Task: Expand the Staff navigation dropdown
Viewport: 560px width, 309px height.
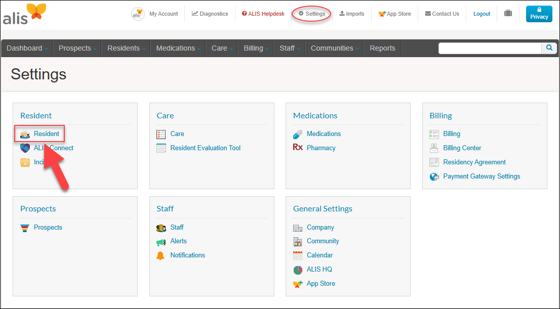Action: pyautogui.click(x=289, y=48)
